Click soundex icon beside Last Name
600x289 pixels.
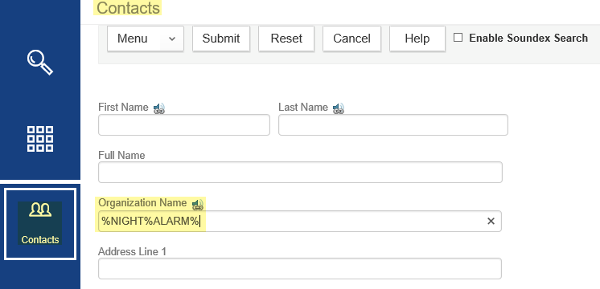pyautogui.click(x=339, y=109)
